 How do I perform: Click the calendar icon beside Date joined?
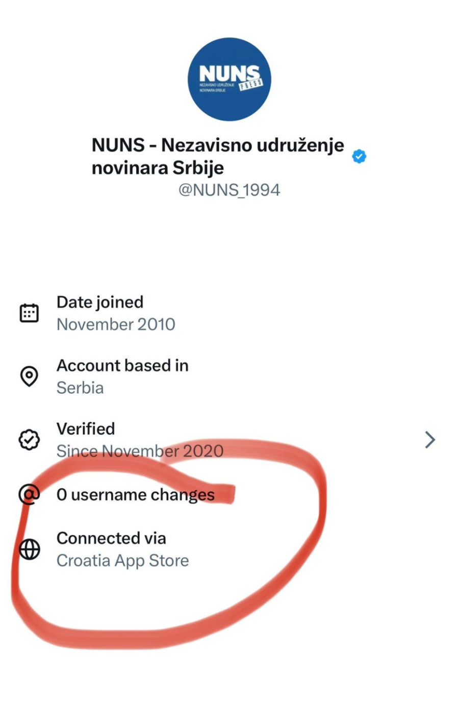29,313
